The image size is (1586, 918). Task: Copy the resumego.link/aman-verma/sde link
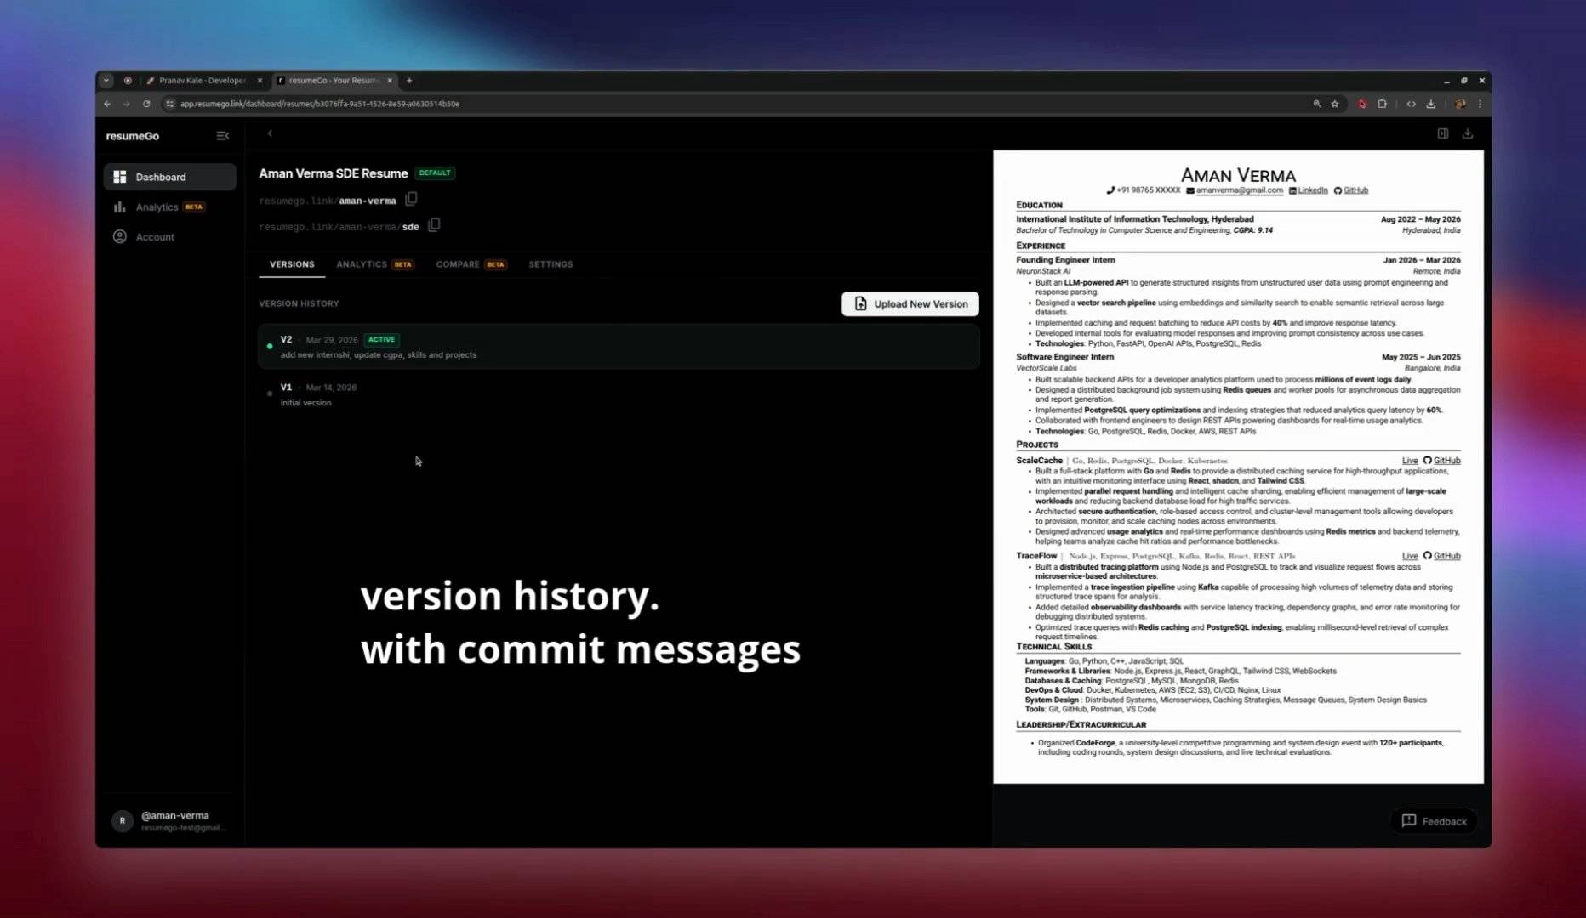[x=434, y=225]
